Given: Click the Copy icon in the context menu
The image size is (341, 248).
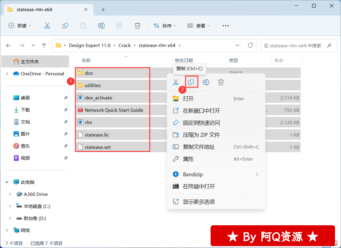Looking at the screenshot, I should pos(191,82).
